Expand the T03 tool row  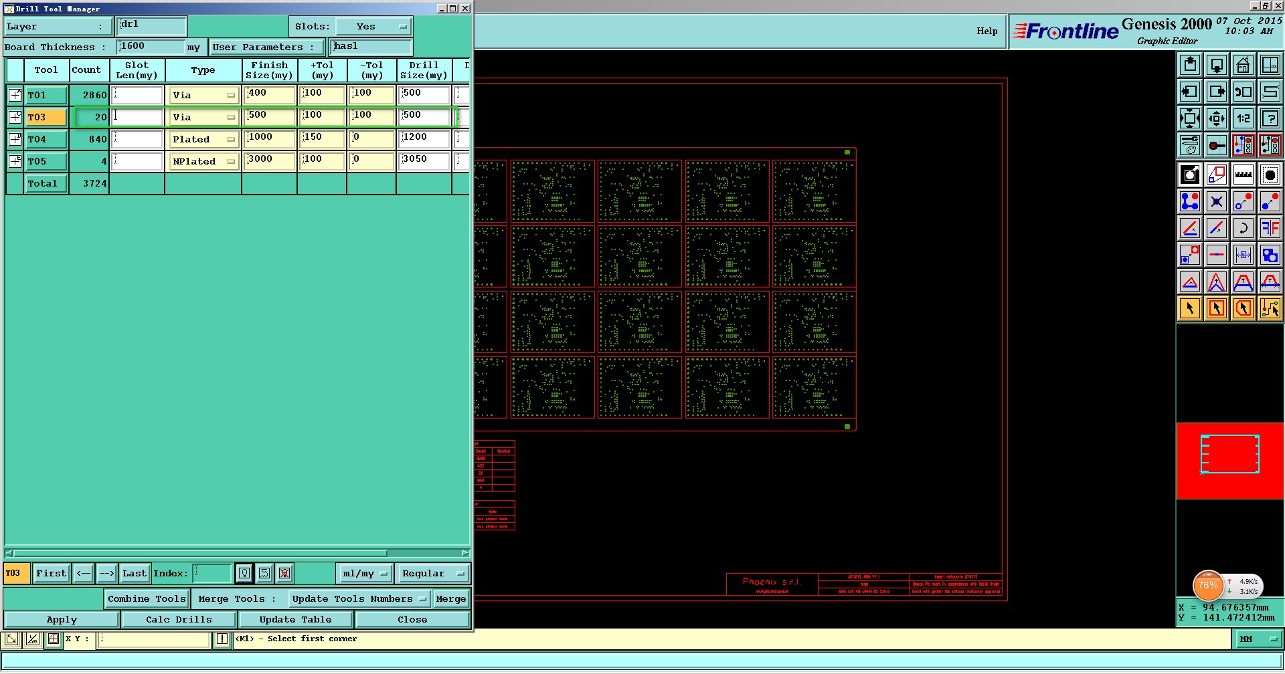[15, 117]
